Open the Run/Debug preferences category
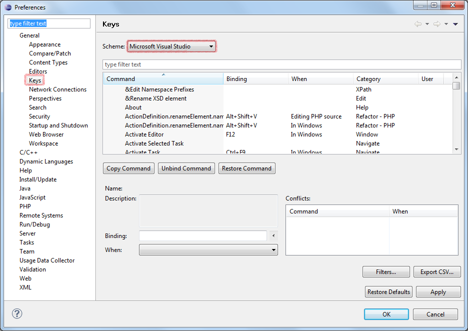 coord(34,224)
